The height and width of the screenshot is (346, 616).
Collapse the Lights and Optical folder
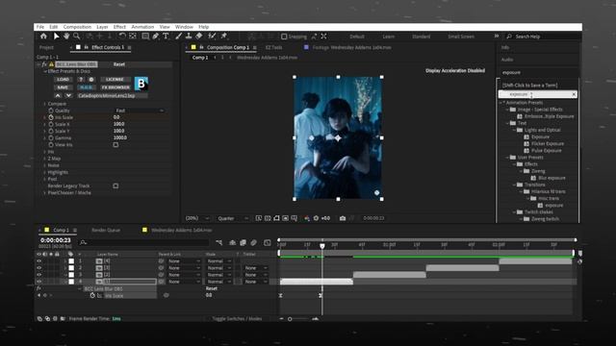514,130
